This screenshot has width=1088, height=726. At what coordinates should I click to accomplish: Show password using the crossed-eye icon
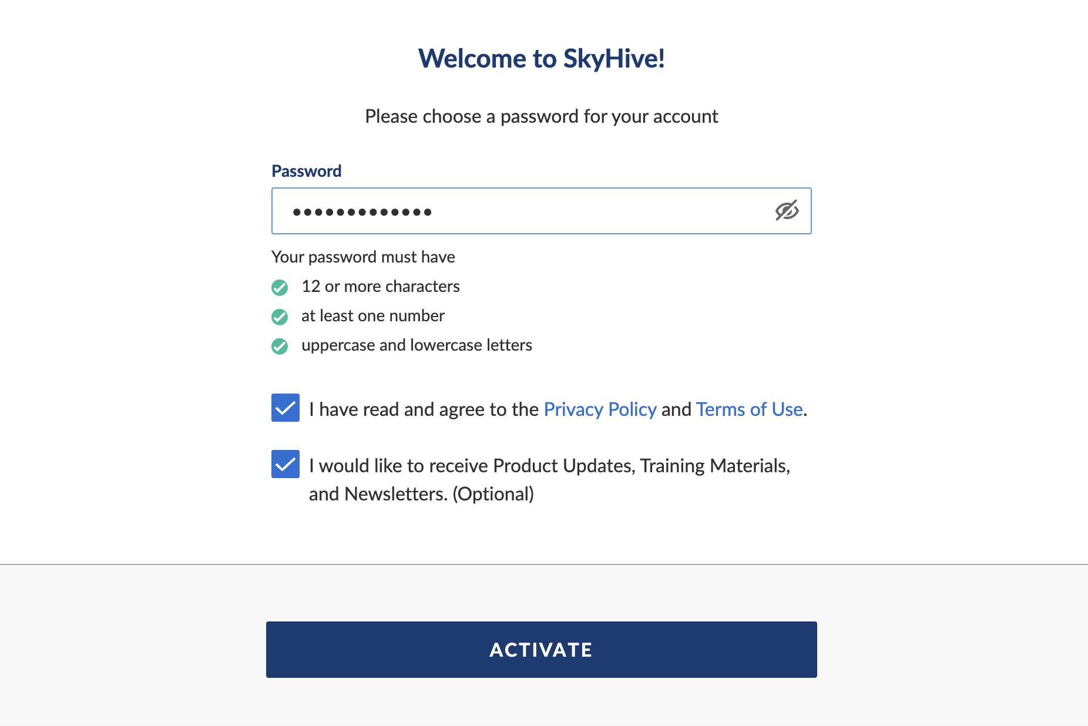point(787,210)
